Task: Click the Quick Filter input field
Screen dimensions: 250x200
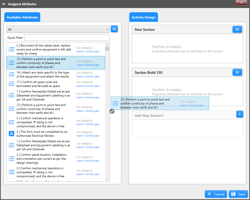Action: click(67, 37)
